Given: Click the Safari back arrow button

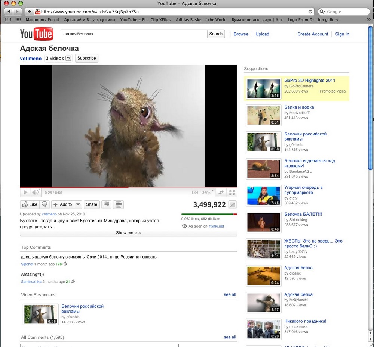Looking at the screenshot, I should point(9,12).
